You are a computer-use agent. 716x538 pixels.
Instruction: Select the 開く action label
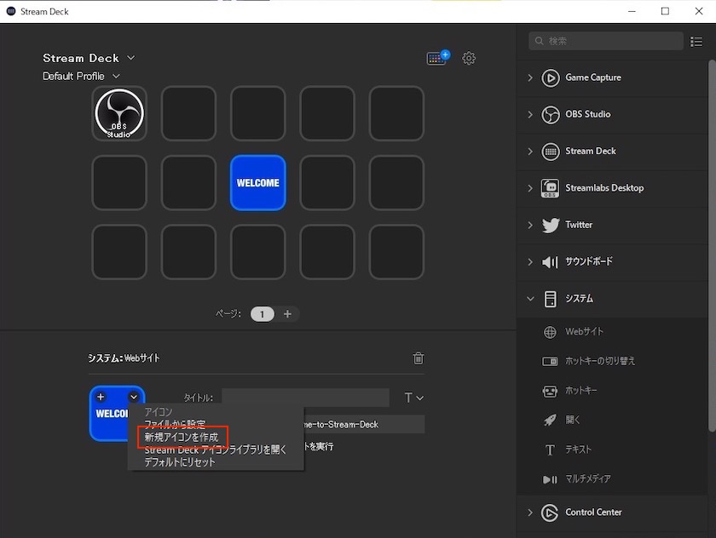click(x=573, y=420)
